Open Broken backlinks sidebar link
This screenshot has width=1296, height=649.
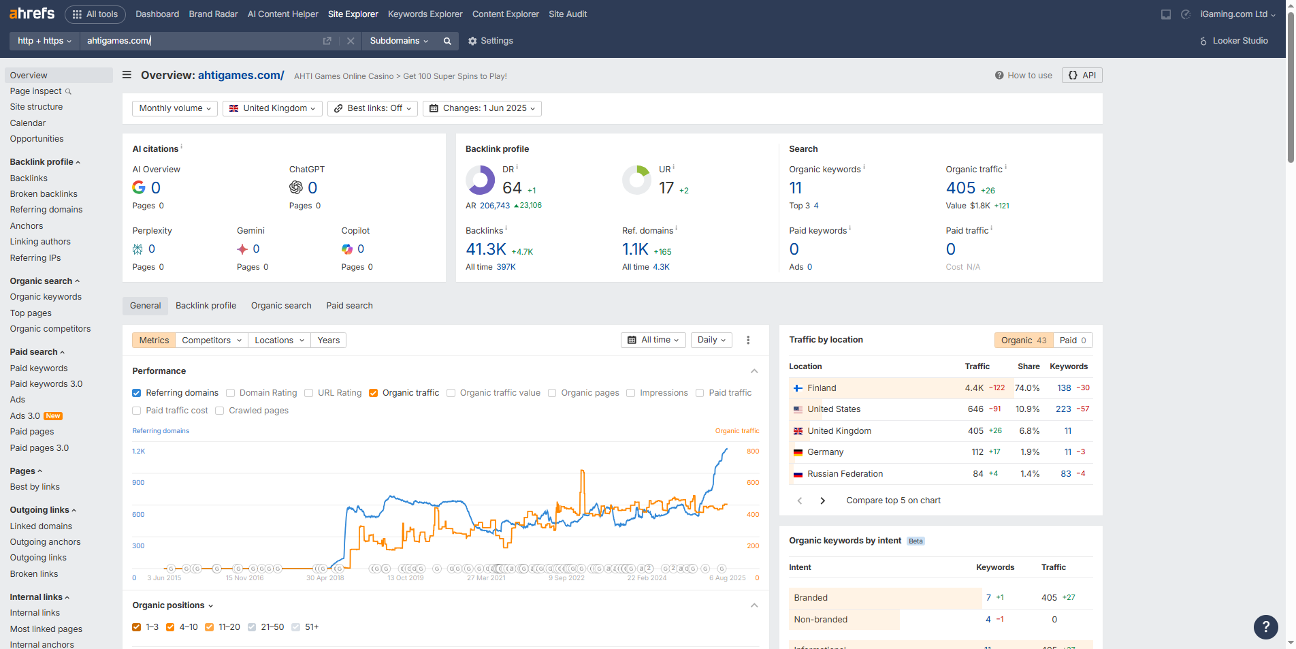coord(44,194)
